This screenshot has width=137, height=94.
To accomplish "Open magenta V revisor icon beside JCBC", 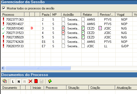I will [100, 28].
